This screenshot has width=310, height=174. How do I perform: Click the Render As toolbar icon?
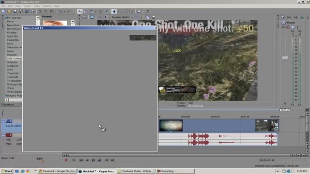[27, 12]
